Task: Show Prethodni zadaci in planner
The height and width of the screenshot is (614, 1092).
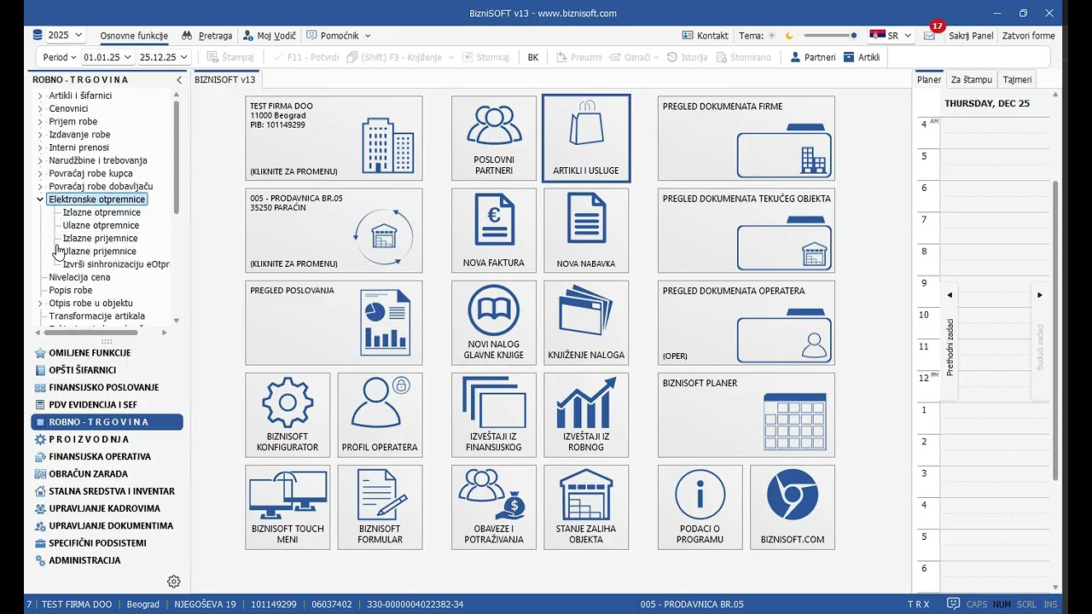Action: [x=950, y=341]
